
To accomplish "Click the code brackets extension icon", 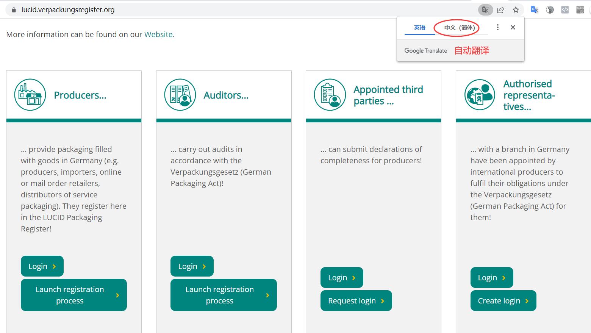I will pyautogui.click(x=565, y=10).
